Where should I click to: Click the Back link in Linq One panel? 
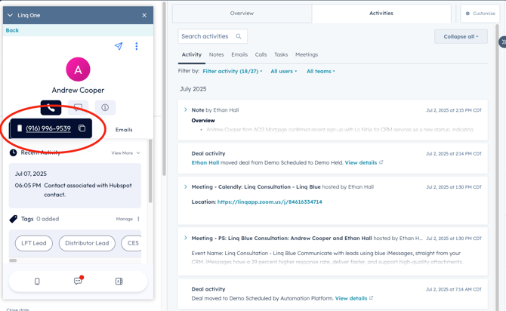pos(12,30)
